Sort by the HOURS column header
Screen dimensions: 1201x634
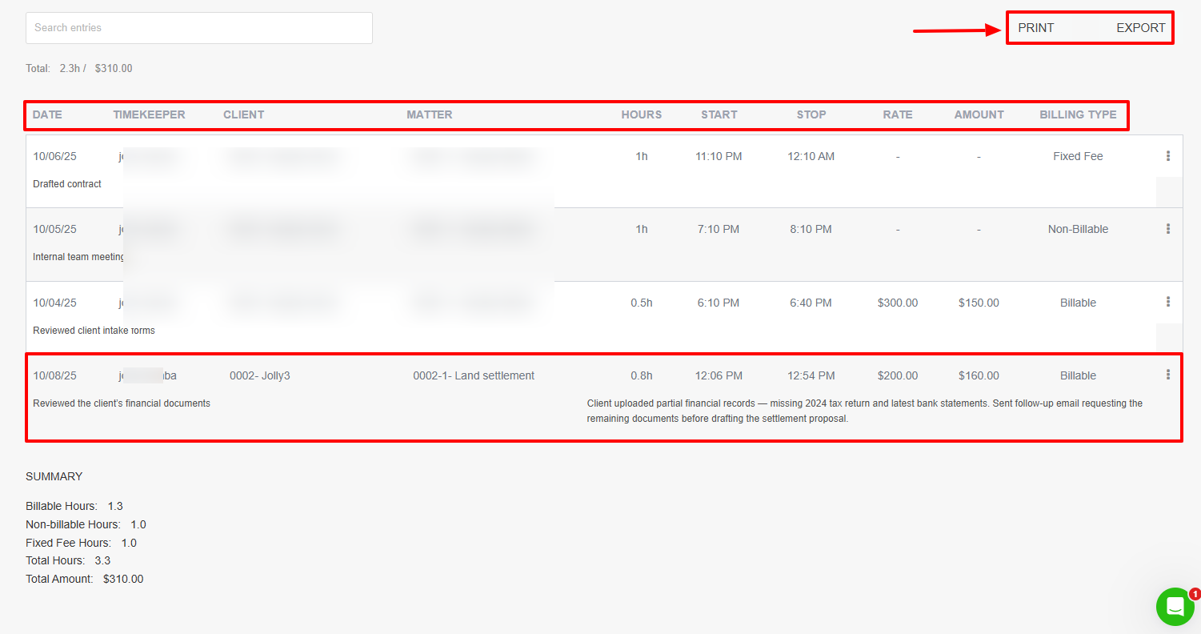tap(641, 114)
